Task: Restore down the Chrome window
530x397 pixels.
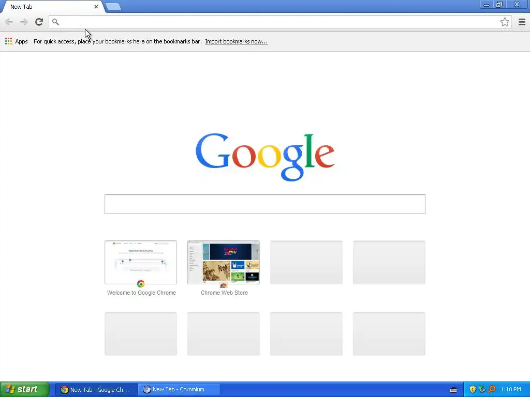Action: 499,5
